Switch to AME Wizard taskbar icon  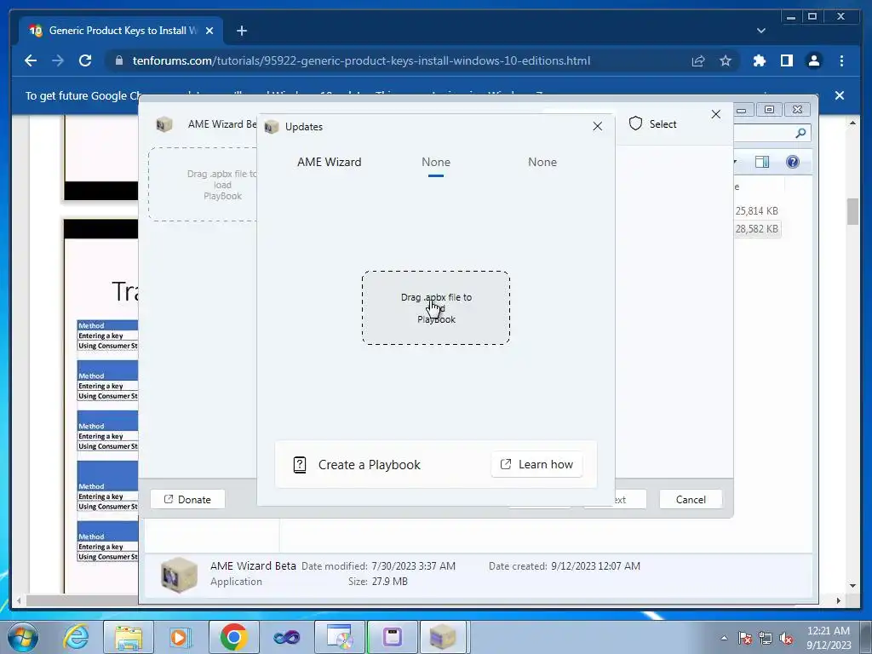pos(443,637)
